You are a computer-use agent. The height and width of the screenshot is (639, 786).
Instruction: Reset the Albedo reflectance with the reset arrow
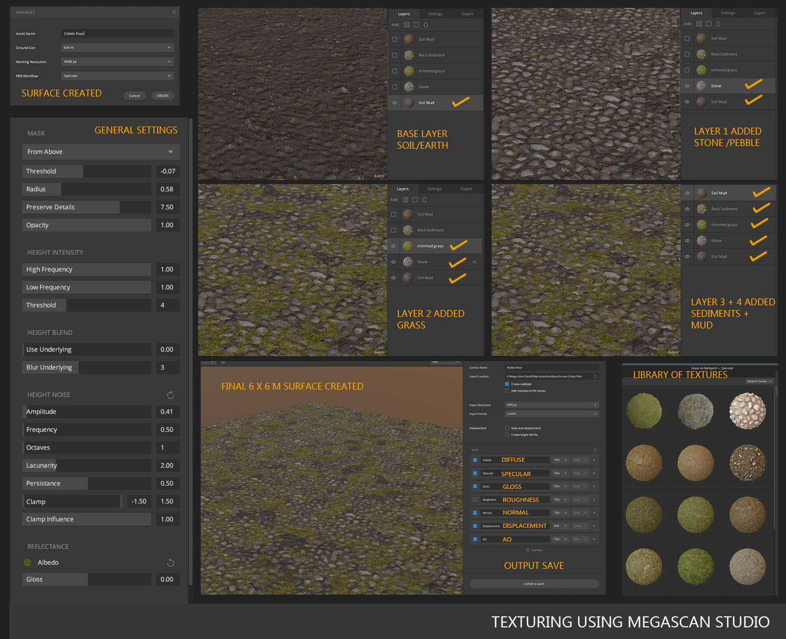[170, 563]
